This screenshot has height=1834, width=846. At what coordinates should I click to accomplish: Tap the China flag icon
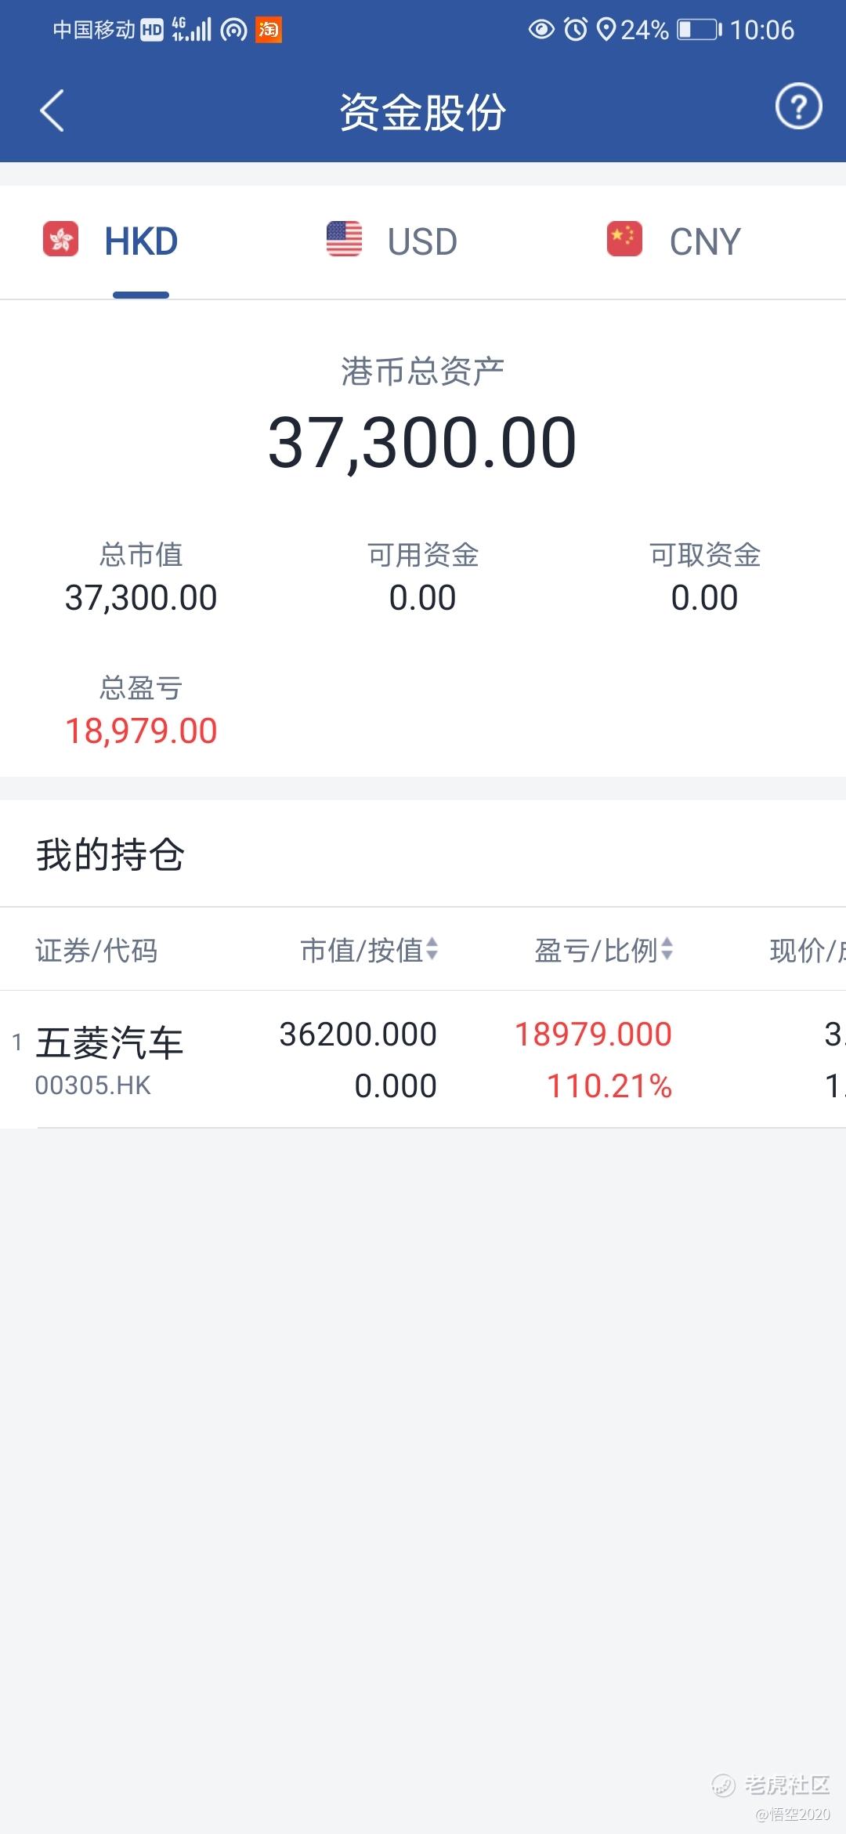click(624, 239)
